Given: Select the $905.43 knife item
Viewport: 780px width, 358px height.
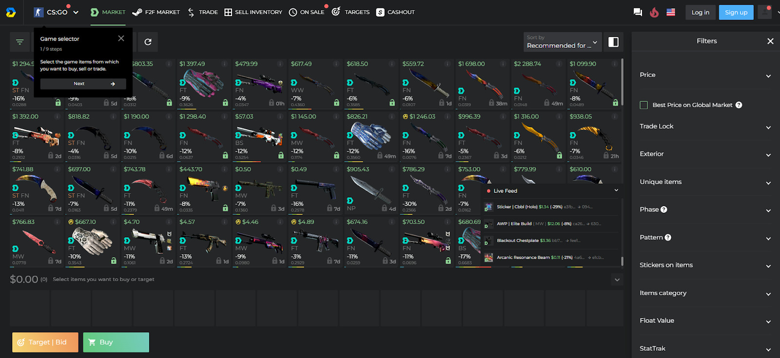Looking at the screenshot, I should pyautogui.click(x=371, y=189).
